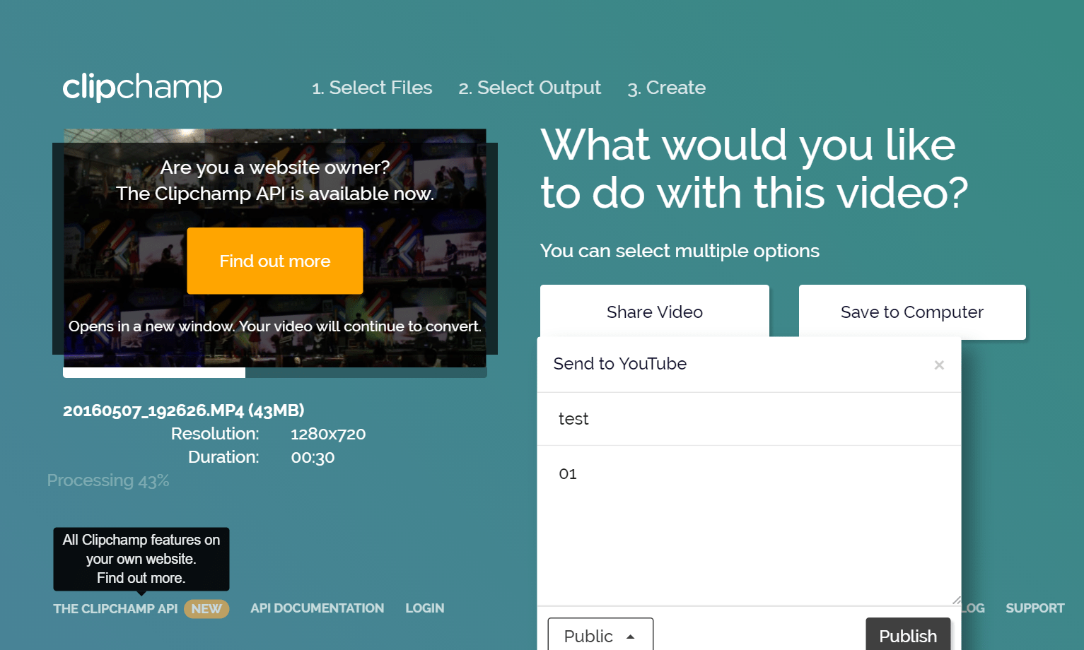Toggle the Save to Computer option
Image resolution: width=1084 pixels, height=650 pixels.
click(911, 312)
